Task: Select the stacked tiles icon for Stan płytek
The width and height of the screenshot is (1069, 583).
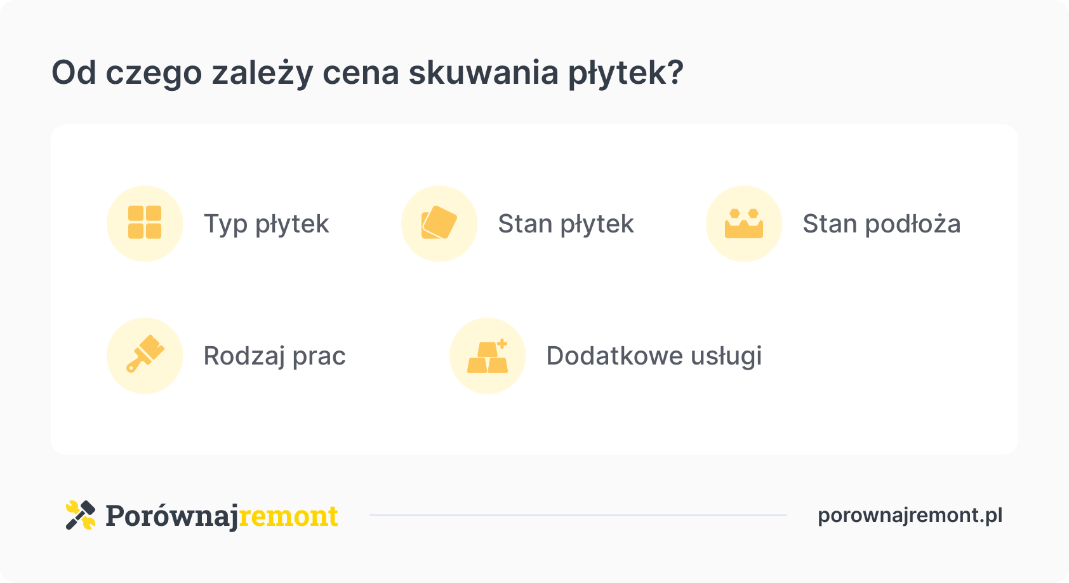Action: point(439,223)
